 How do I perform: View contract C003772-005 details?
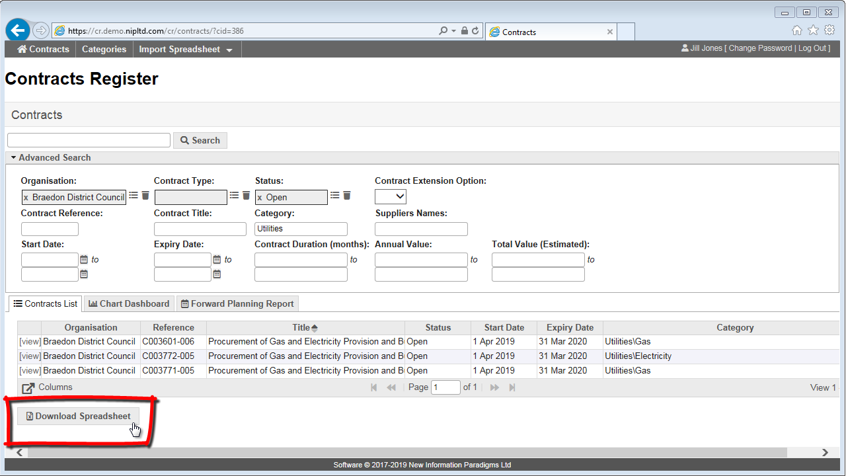pos(30,356)
